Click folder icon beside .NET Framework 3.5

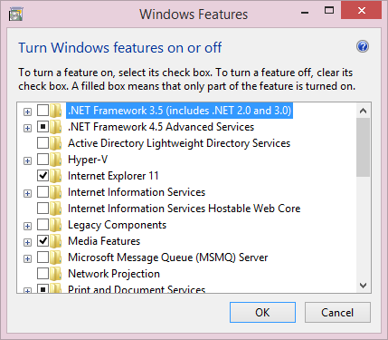[x=56, y=111]
